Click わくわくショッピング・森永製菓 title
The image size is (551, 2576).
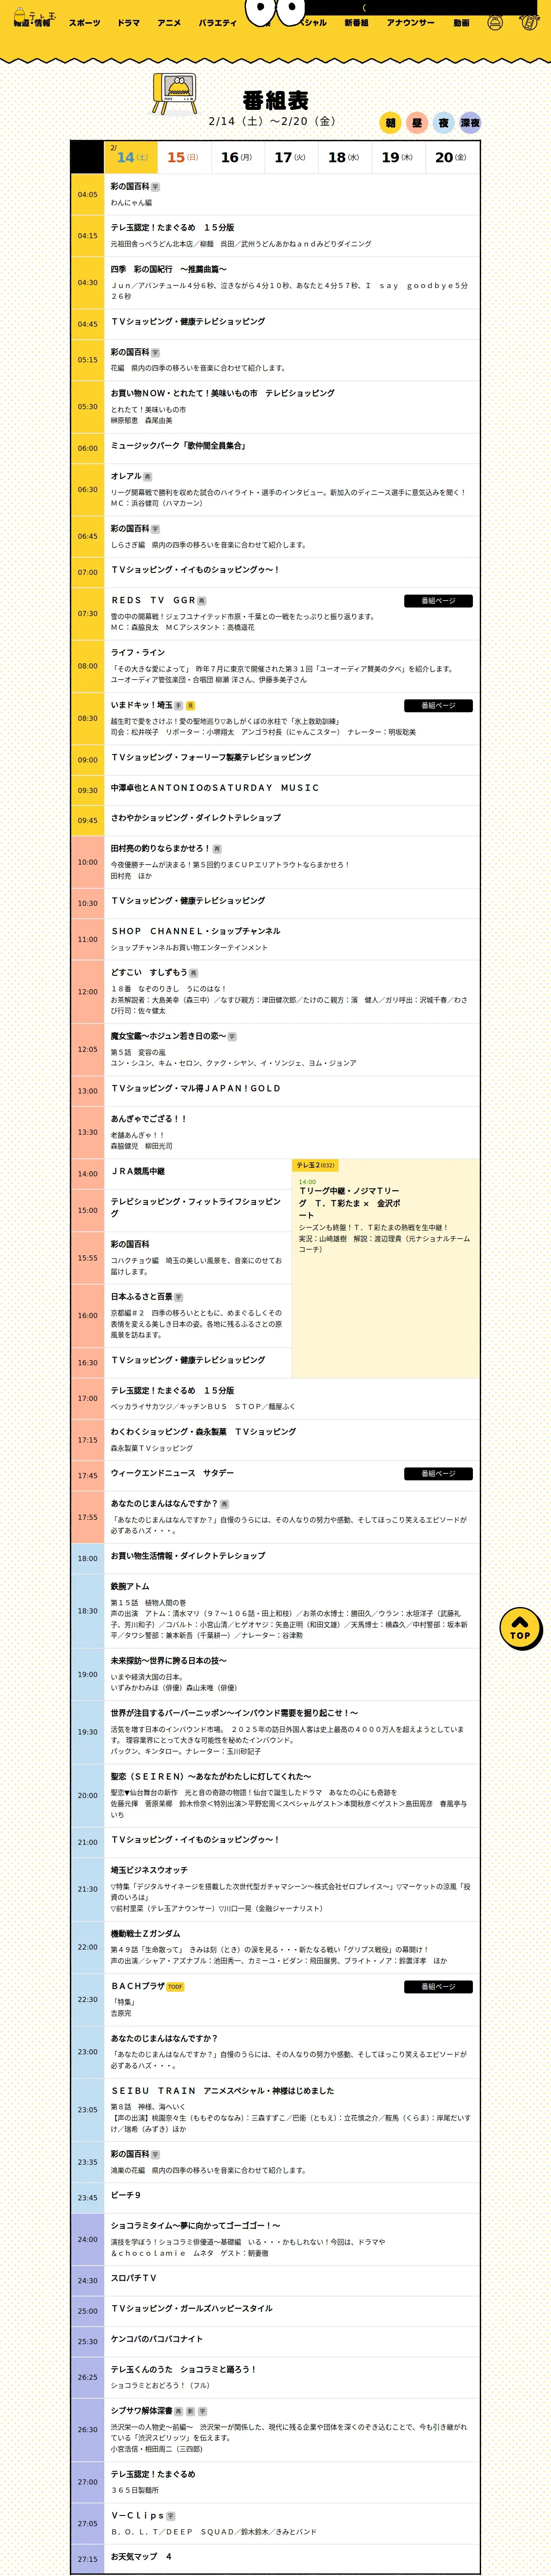pos(204,1432)
